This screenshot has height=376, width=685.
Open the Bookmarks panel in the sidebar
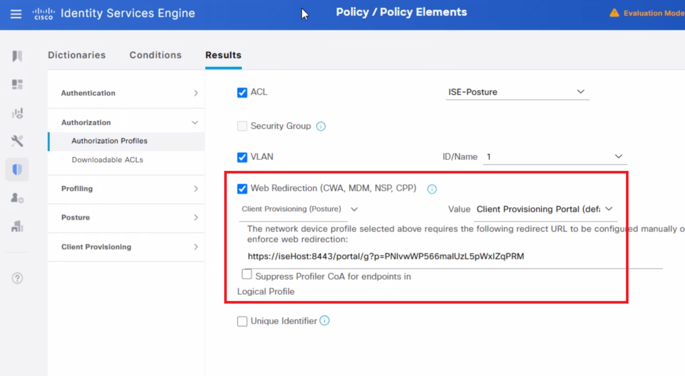coord(17,56)
